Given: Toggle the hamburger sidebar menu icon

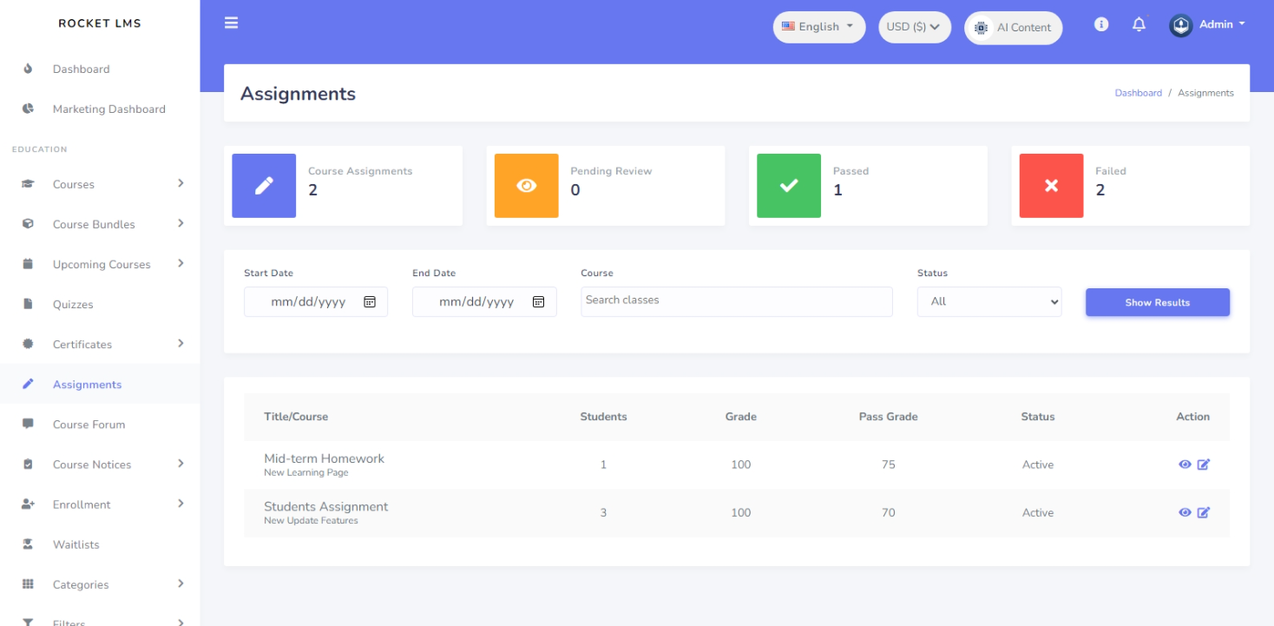Looking at the screenshot, I should click(231, 23).
